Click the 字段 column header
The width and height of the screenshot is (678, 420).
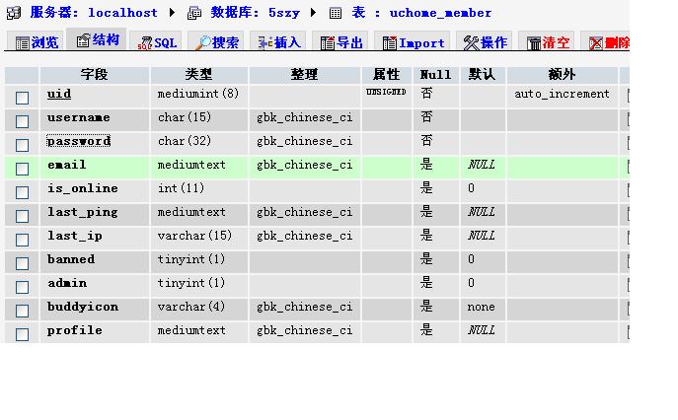point(94,75)
